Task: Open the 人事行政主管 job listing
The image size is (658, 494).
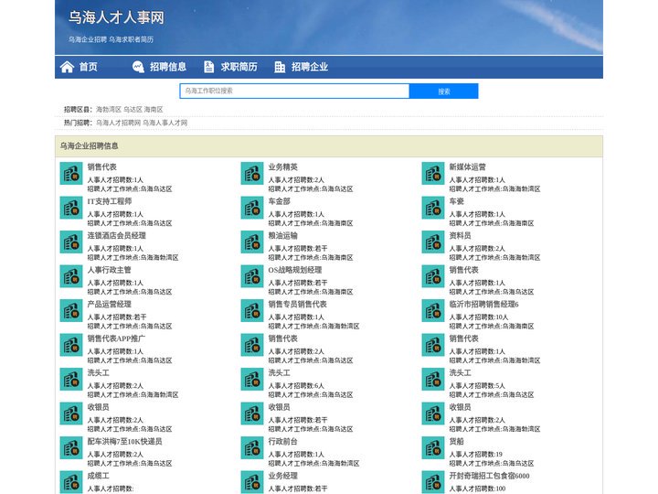Action: [x=109, y=270]
